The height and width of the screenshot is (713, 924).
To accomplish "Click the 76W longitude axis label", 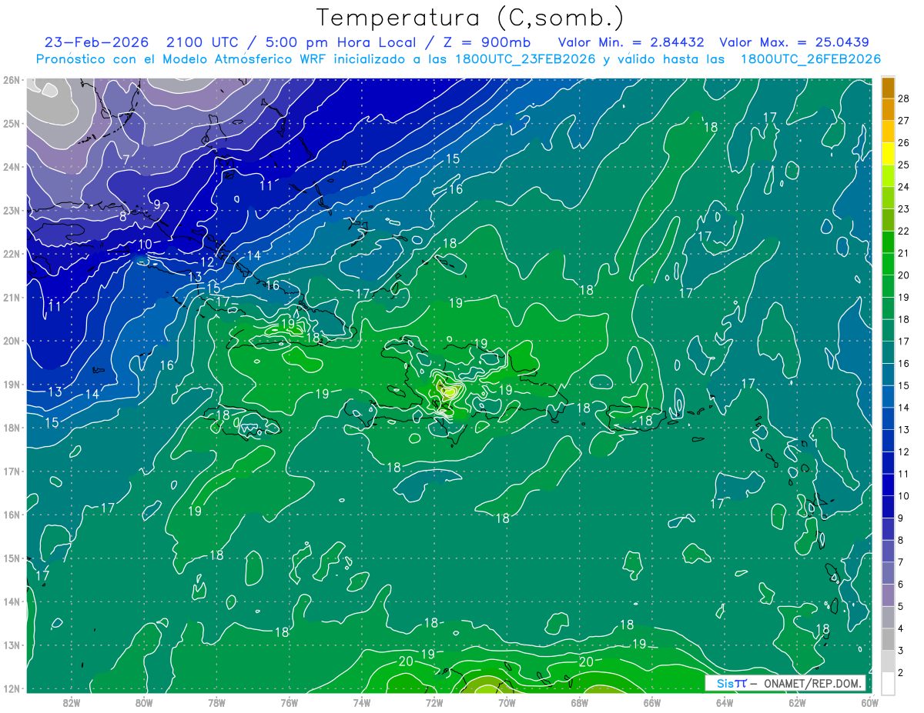I will point(290,701).
